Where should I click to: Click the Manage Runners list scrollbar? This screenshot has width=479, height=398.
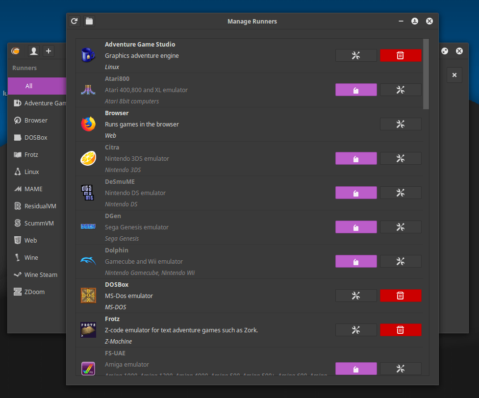[x=426, y=74]
